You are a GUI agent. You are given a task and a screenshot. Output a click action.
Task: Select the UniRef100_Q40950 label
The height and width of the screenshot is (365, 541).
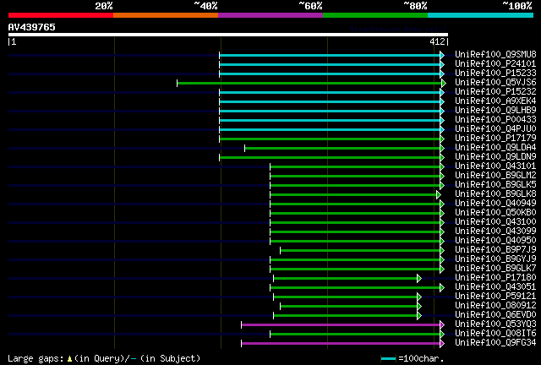pos(495,241)
